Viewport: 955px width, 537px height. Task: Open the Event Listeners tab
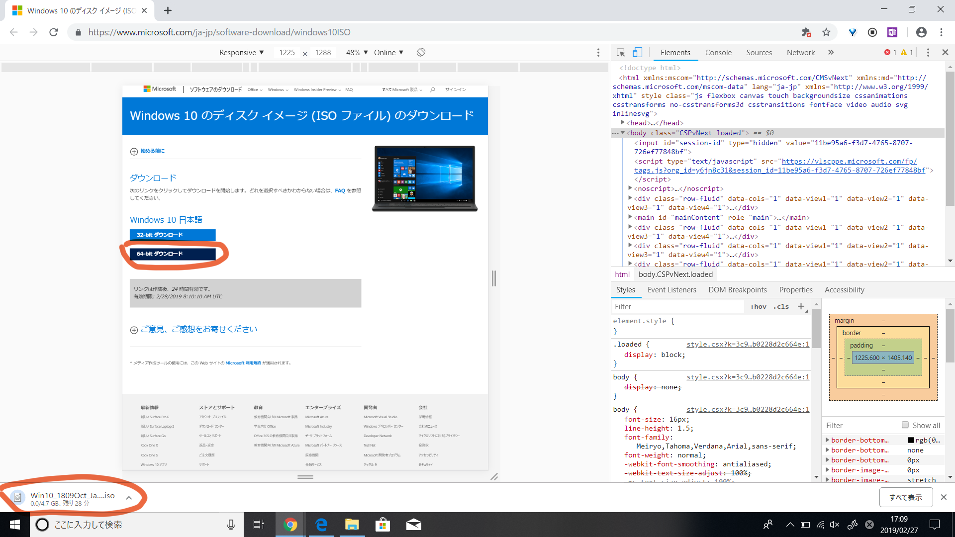click(x=671, y=289)
